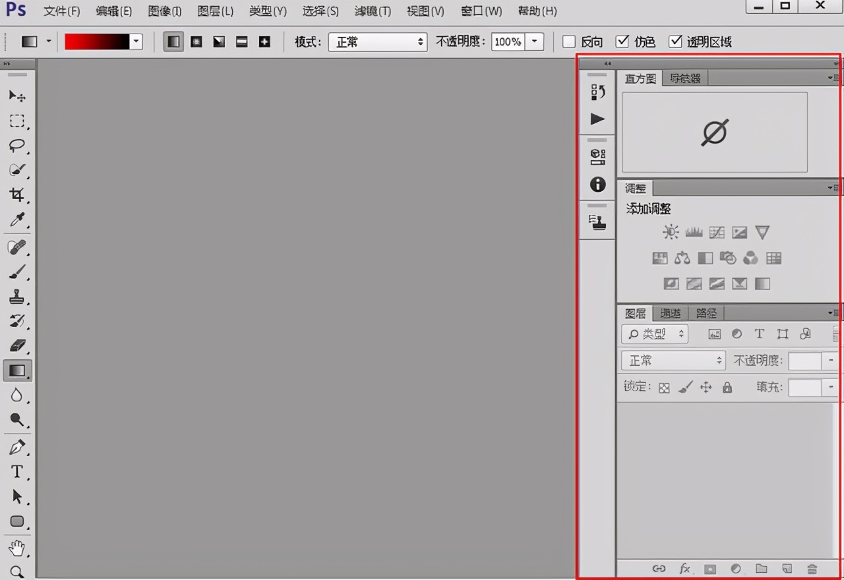
Task: Switch to the 导航器 tab
Action: click(685, 78)
